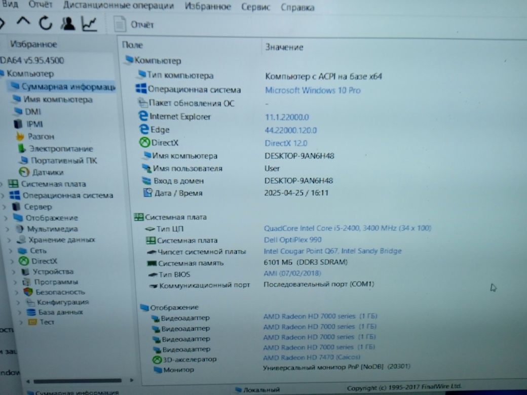This screenshot has height=395, width=527.
Task: Click the Портативный ПК icon
Action: coord(23,160)
